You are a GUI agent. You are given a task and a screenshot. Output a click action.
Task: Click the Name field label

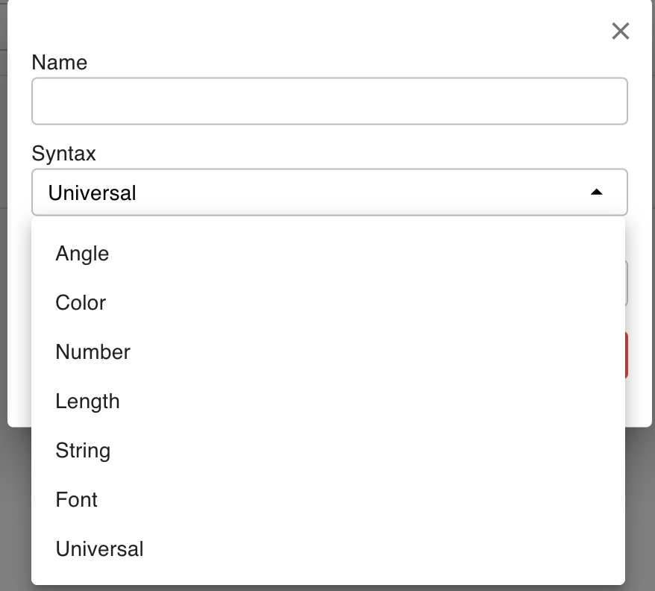[59, 63]
